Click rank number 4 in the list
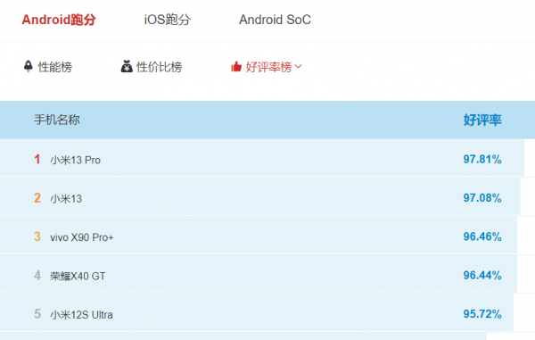The width and height of the screenshot is (535, 340). pos(37,275)
